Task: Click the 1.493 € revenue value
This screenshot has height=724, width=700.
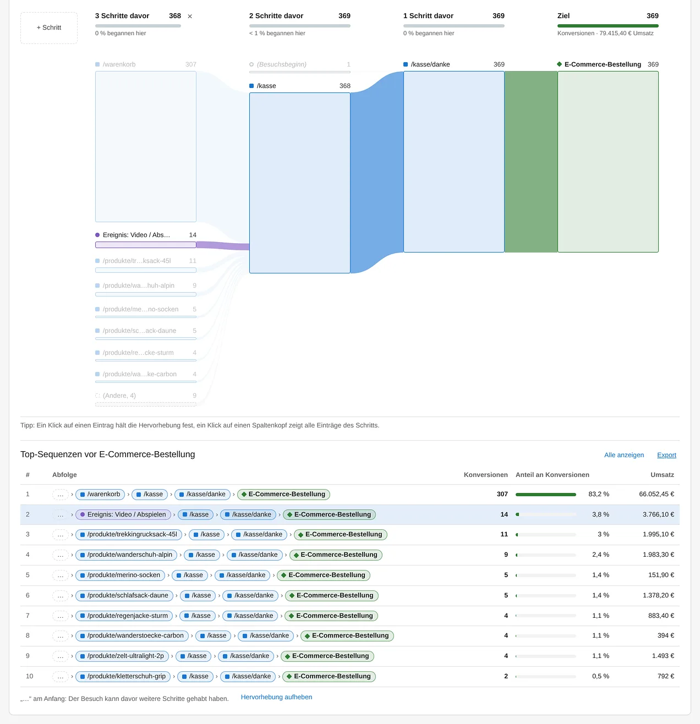Action: (x=663, y=656)
